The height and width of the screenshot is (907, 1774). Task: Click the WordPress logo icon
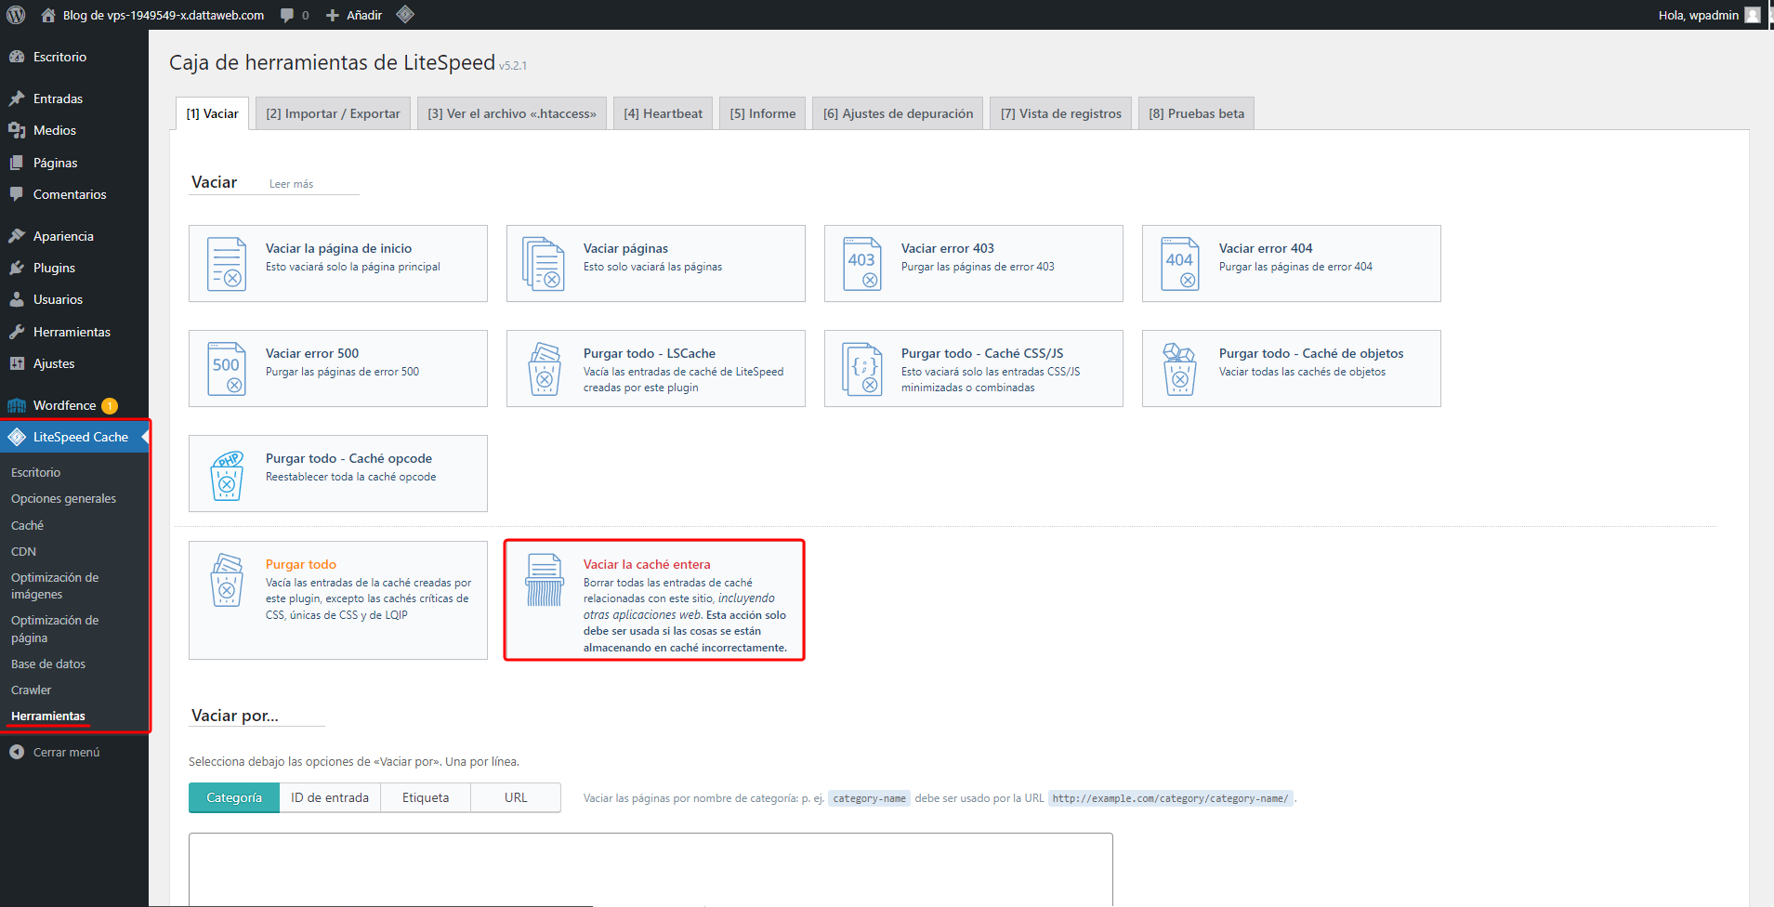(x=16, y=15)
